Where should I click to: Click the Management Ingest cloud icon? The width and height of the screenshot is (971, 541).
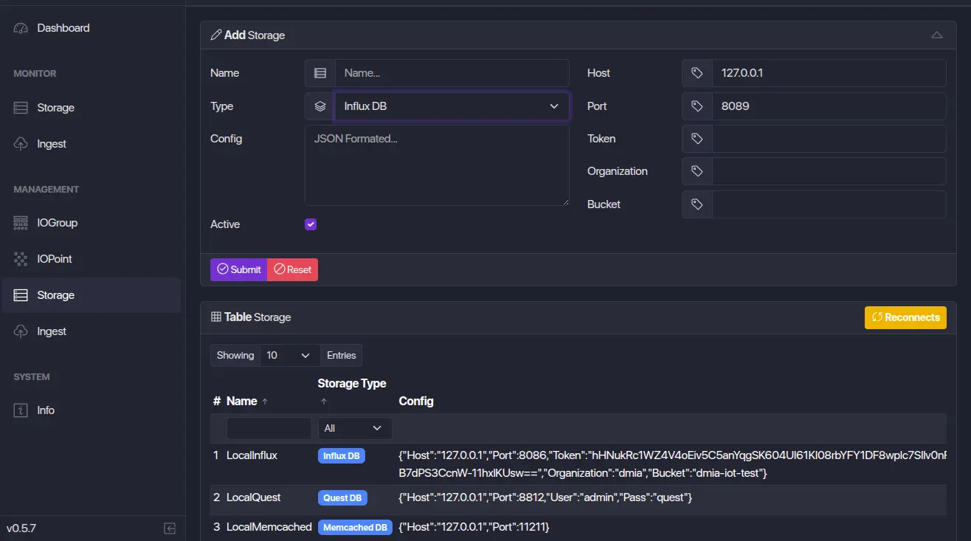(x=21, y=331)
